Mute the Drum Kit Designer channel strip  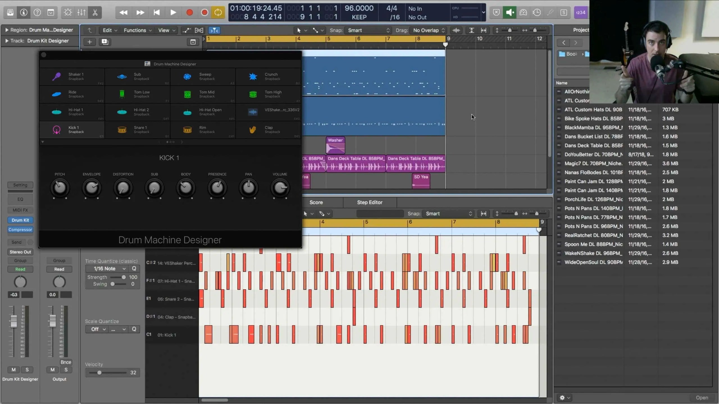pos(13,370)
